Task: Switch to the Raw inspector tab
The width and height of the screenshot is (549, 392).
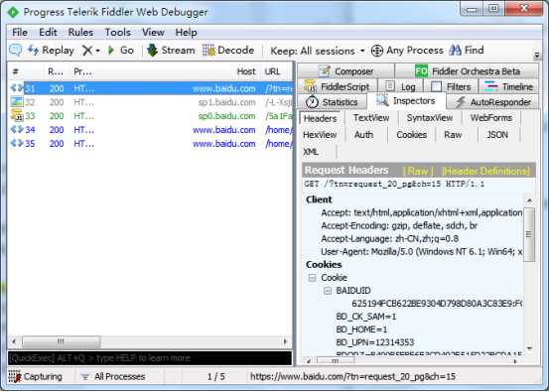Action: click(453, 135)
